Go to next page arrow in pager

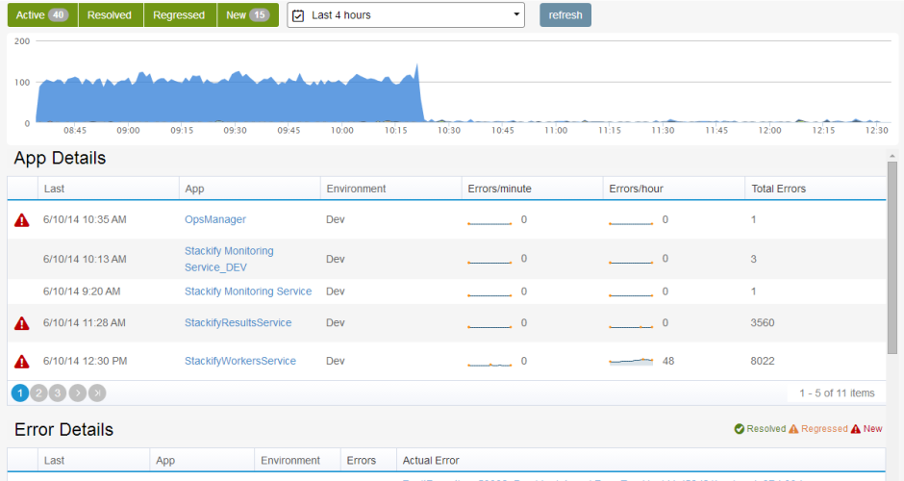pyautogui.click(x=77, y=392)
